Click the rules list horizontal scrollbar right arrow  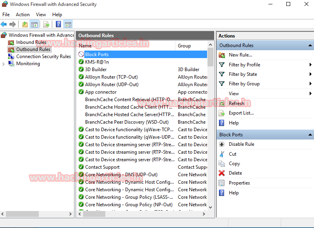204,214
